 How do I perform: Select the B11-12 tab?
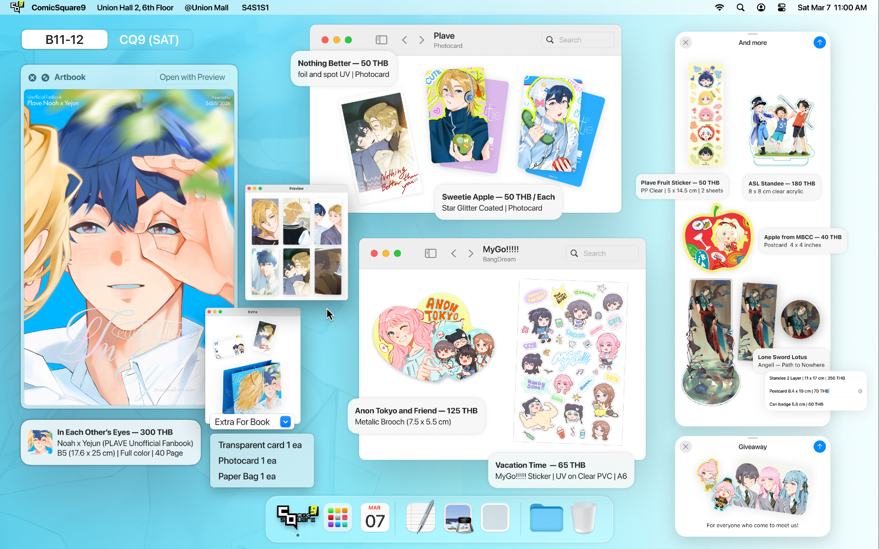65,40
